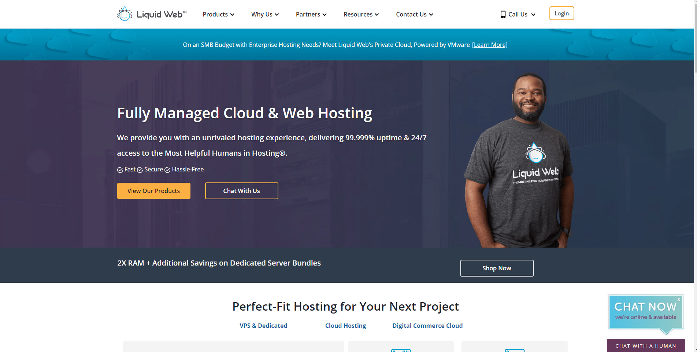The image size is (697, 352).
Task: Click the Chat With A Human bar
Action: tap(646, 346)
